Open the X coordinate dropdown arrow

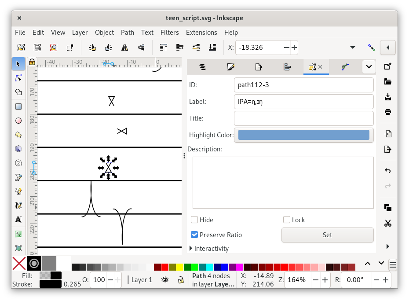353,47
